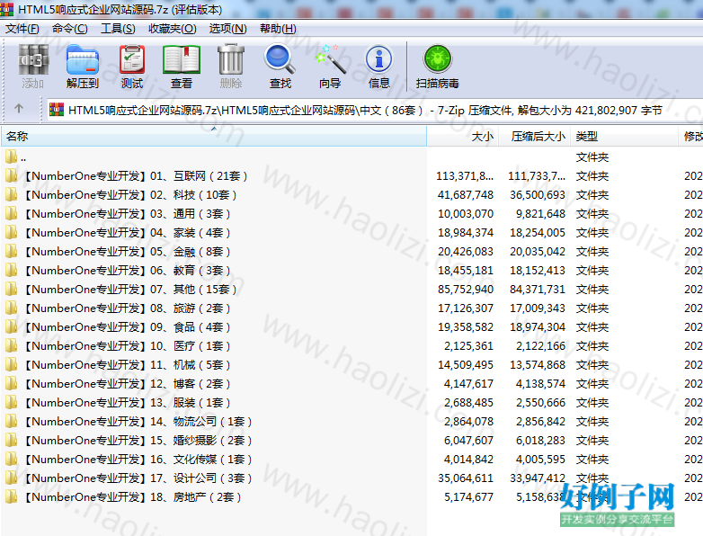The height and width of the screenshot is (536, 703).
Task: Open the Commands (命令) menu
Action: click(x=69, y=29)
